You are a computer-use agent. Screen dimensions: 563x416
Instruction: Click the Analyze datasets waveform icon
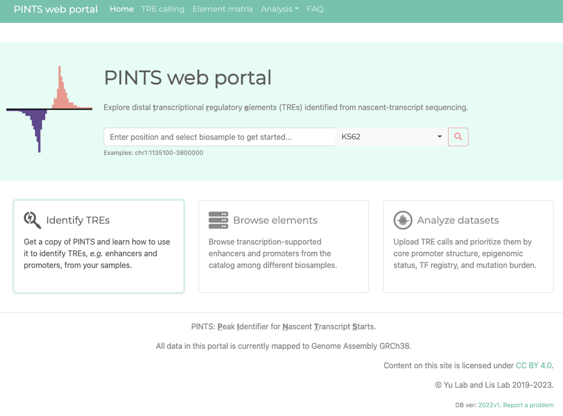(403, 220)
